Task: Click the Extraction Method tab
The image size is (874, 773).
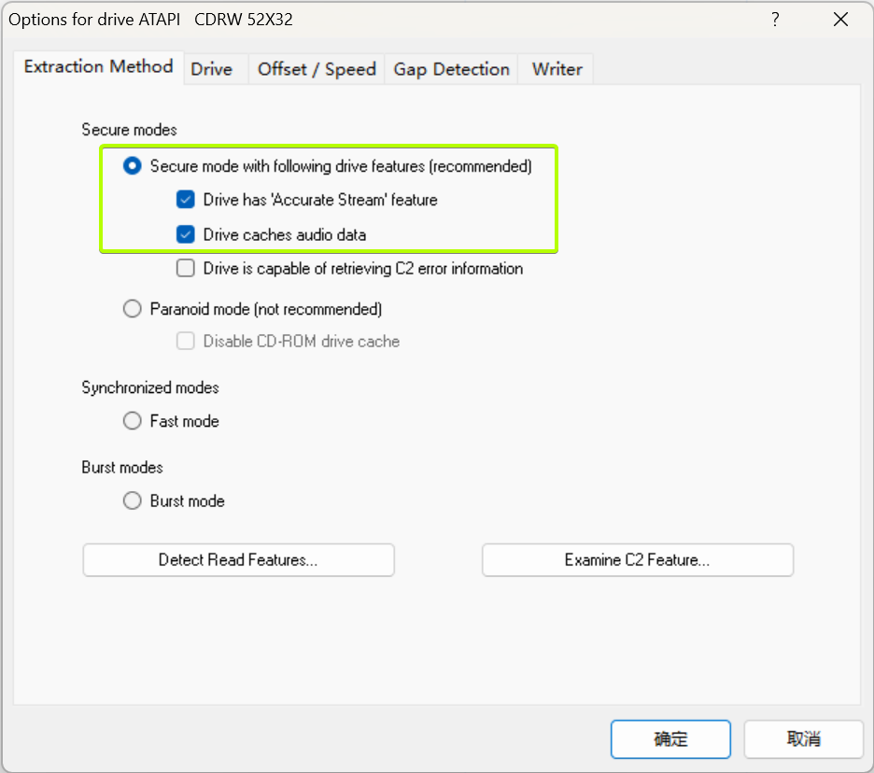Action: (98, 66)
